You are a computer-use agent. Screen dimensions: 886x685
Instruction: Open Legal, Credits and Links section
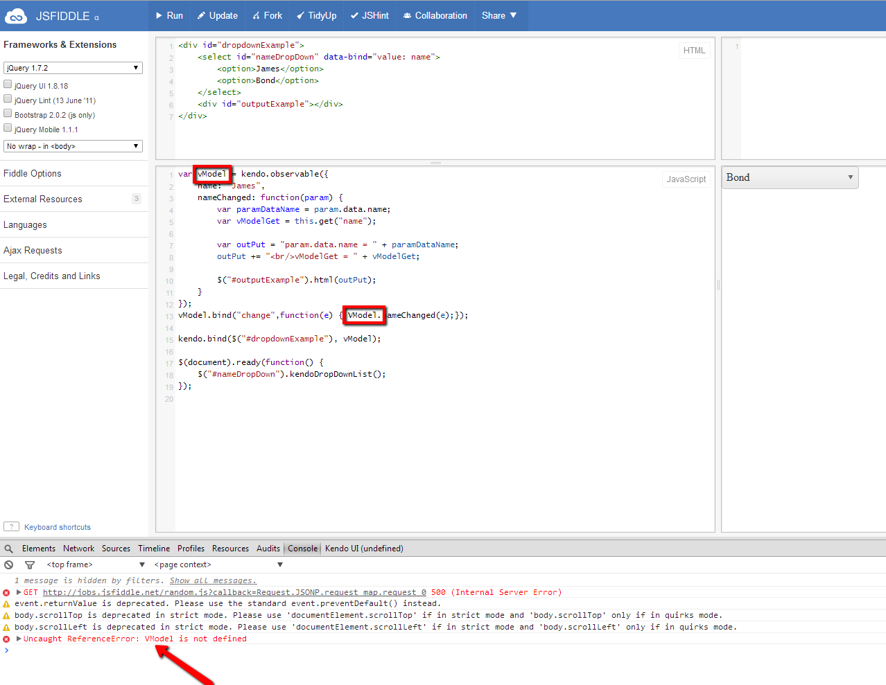(x=74, y=276)
